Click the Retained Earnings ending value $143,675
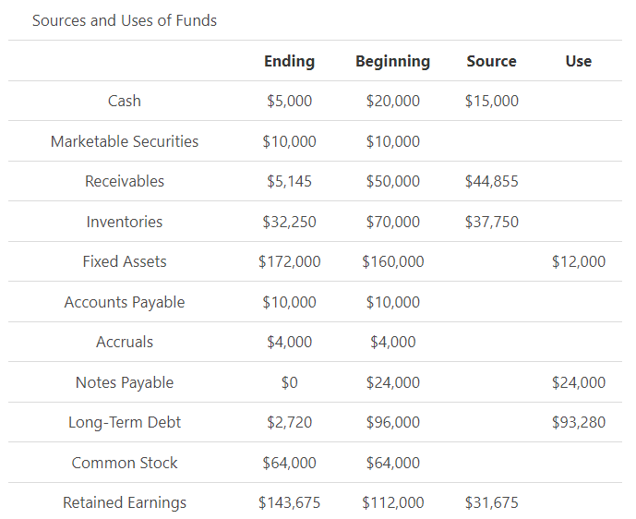636x519 pixels. pos(289,502)
